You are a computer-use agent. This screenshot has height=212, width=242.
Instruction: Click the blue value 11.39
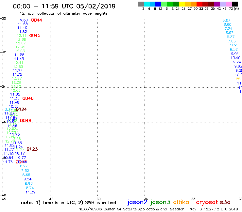click(x=30, y=192)
